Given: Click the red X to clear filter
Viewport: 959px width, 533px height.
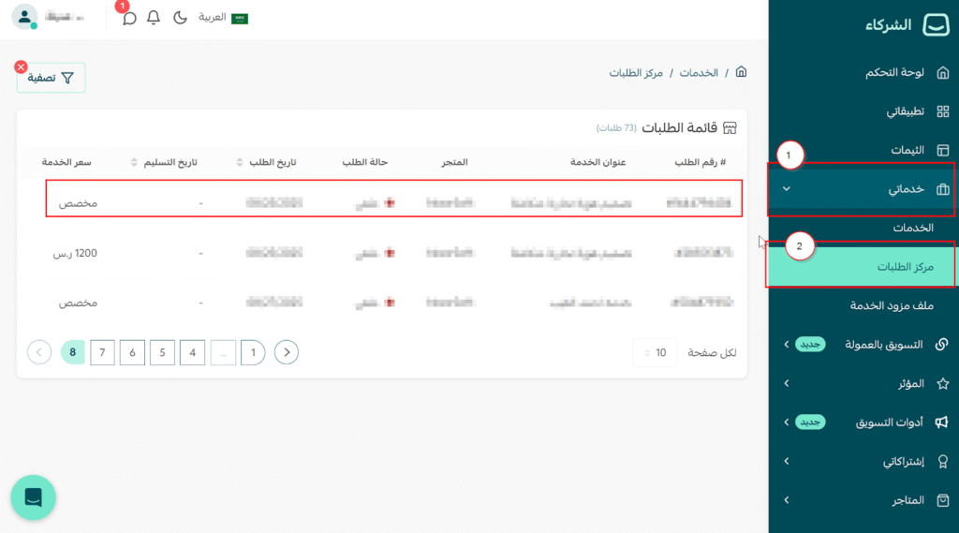Looking at the screenshot, I should coord(22,67).
